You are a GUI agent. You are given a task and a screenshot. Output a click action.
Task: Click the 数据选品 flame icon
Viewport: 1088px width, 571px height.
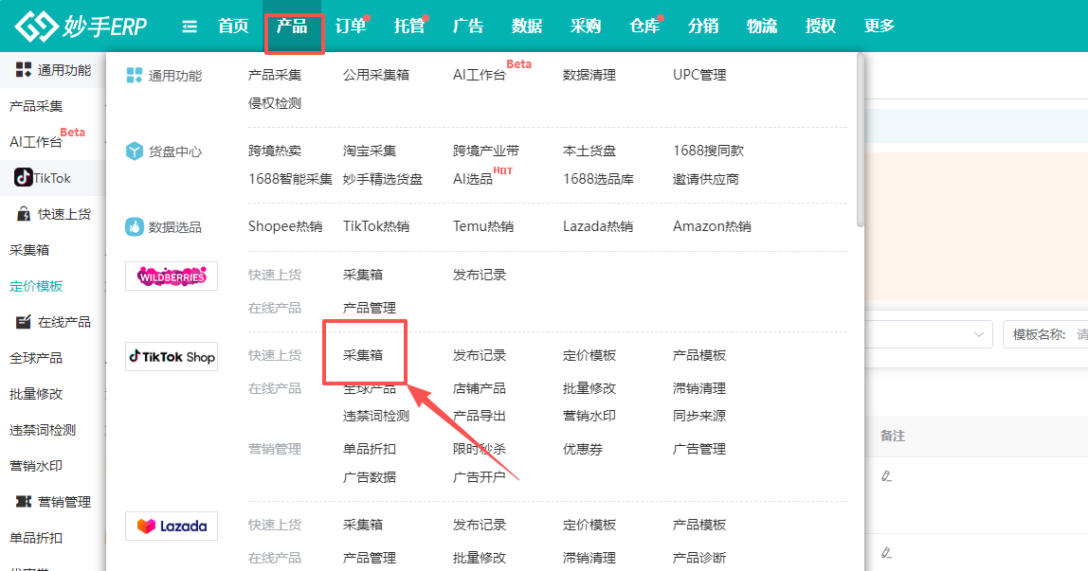(x=134, y=226)
